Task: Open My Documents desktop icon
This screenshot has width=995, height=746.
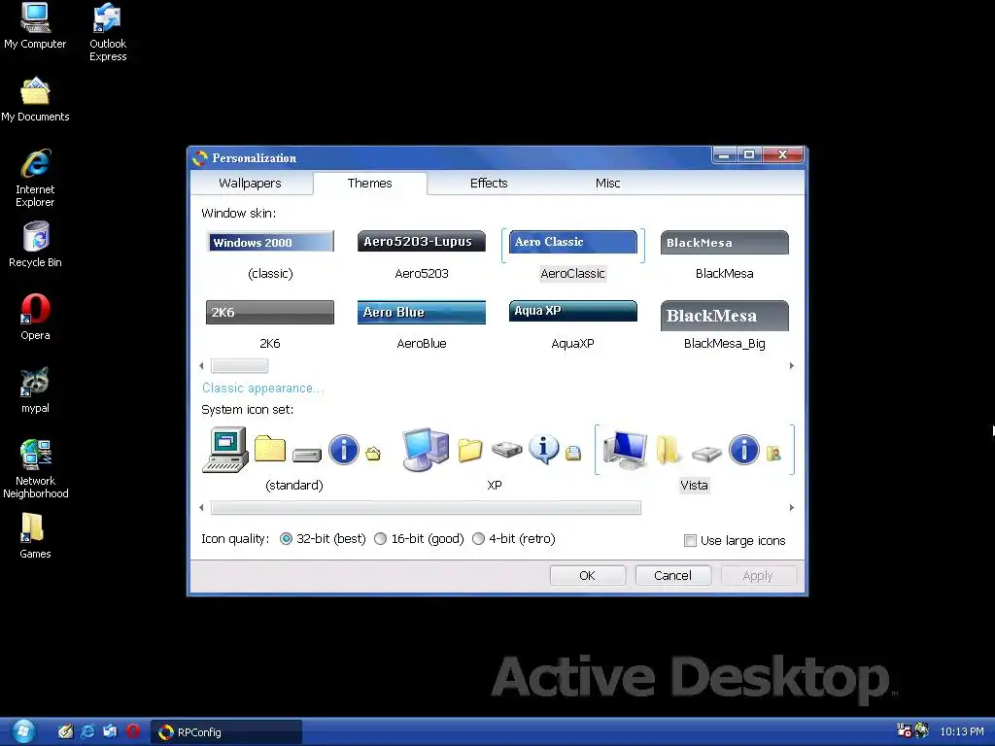Action: (36, 100)
